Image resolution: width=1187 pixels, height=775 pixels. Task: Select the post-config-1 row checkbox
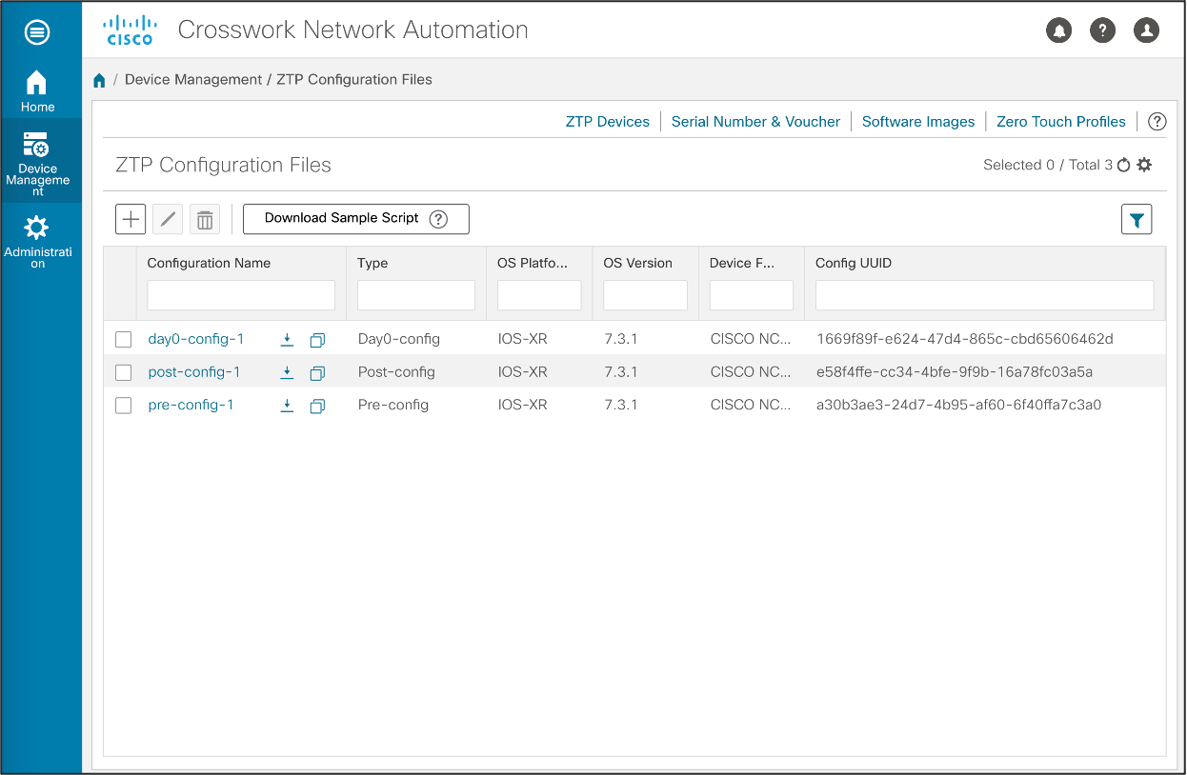[123, 372]
